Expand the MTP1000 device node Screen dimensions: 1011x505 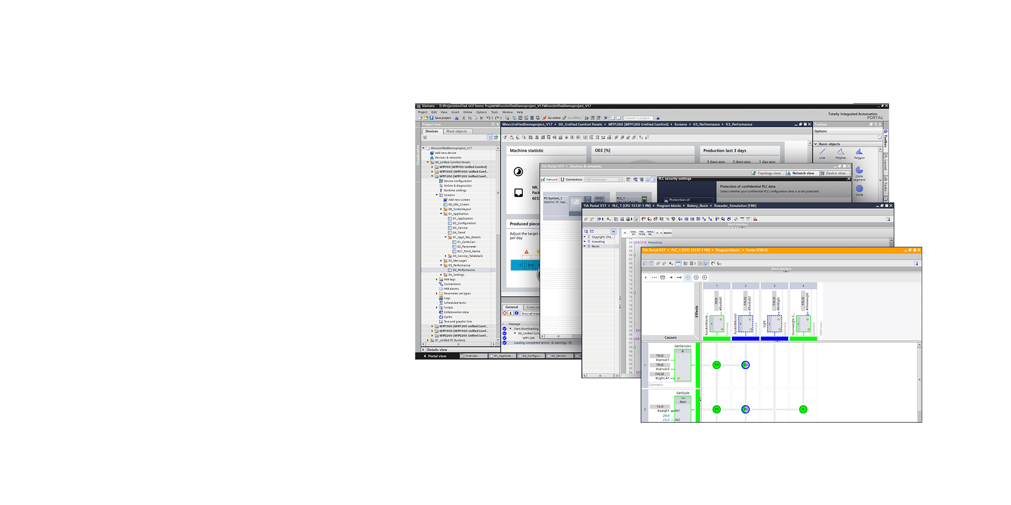[x=432, y=172]
